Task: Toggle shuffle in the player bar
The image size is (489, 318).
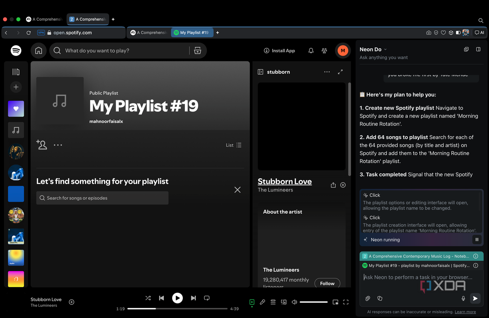Action: click(x=148, y=298)
